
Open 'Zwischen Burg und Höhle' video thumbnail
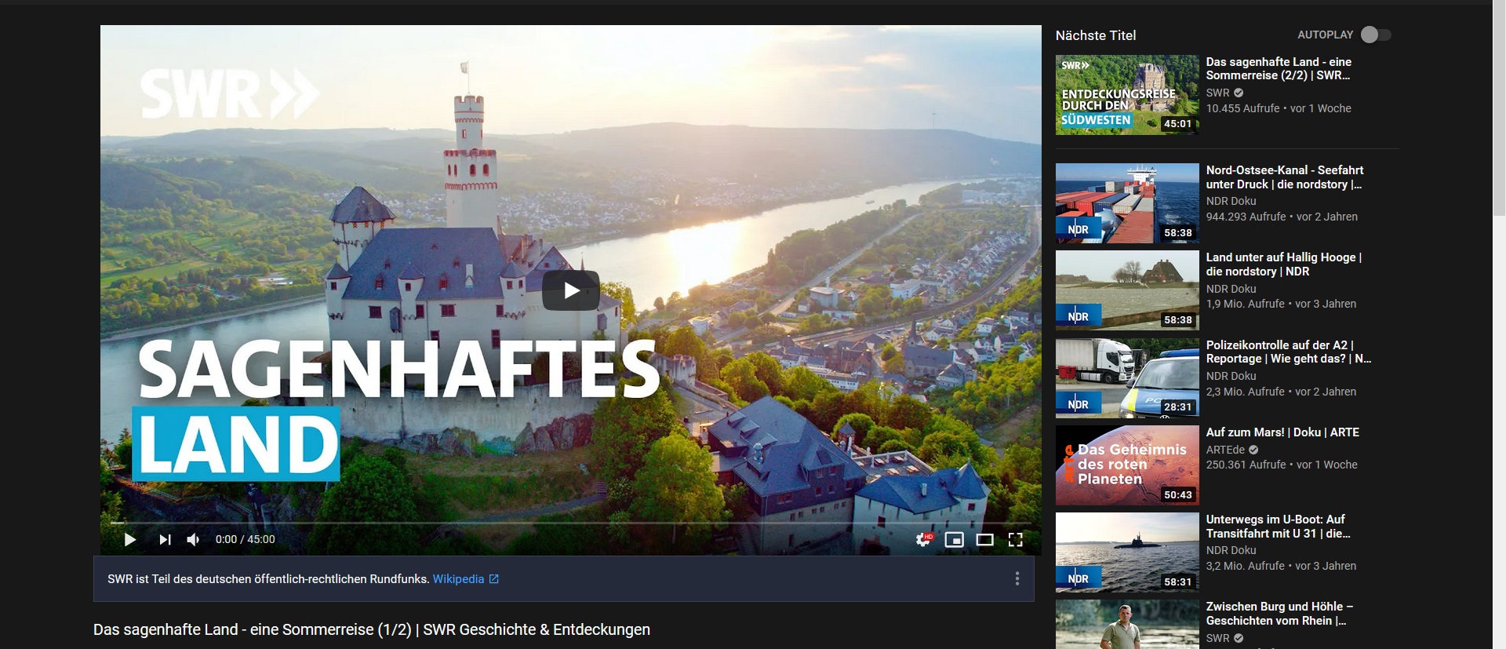pyautogui.click(x=1127, y=625)
